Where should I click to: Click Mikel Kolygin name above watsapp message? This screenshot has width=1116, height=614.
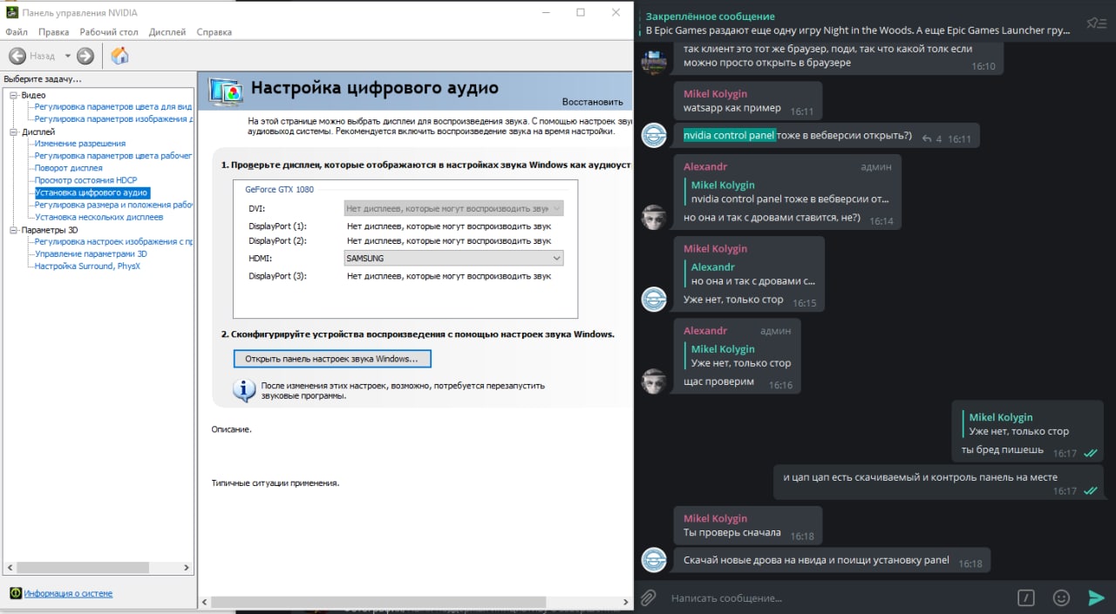tap(715, 93)
